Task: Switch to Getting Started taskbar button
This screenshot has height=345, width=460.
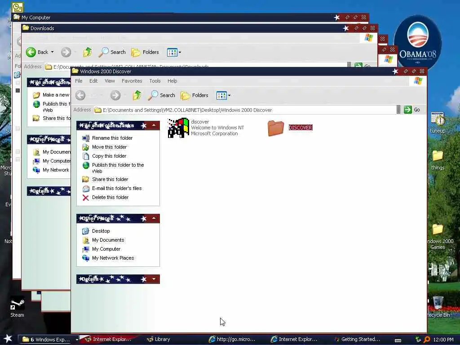Action: (x=357, y=340)
